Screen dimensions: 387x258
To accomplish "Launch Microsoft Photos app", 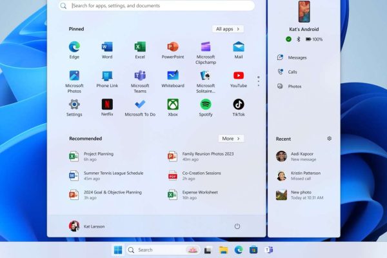I will tap(74, 82).
